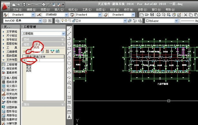The width and height of the screenshot is (198, 125).
Task: Toggle the layer 0 on/off lightbulb
Action: coord(62,20)
